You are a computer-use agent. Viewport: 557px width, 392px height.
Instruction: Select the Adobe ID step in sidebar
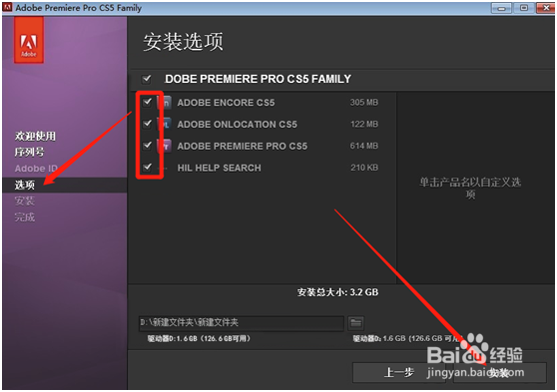[36, 169]
